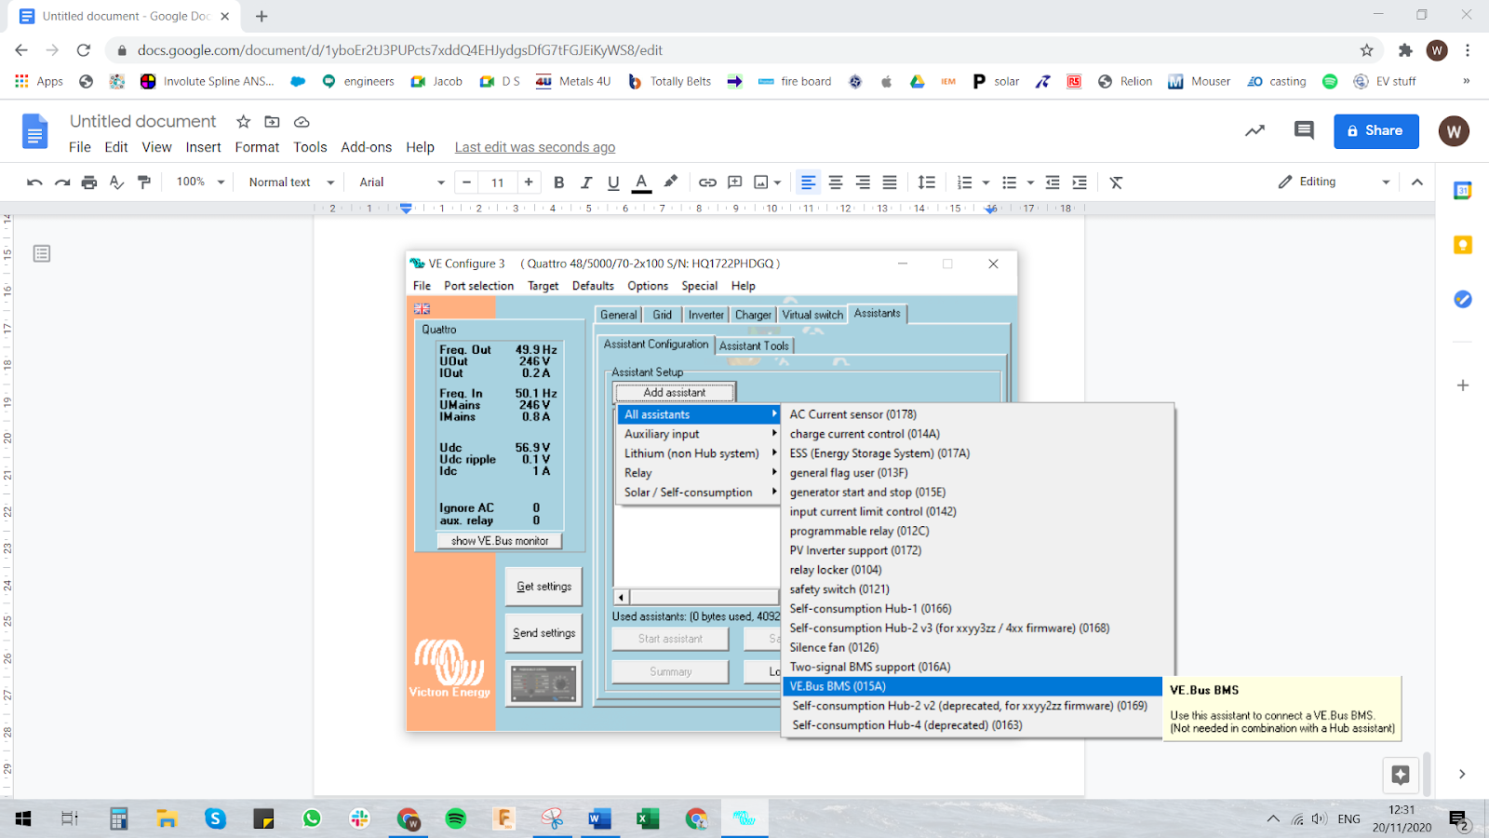Open Google Keep side panel
The image size is (1489, 838).
pyautogui.click(x=1463, y=245)
